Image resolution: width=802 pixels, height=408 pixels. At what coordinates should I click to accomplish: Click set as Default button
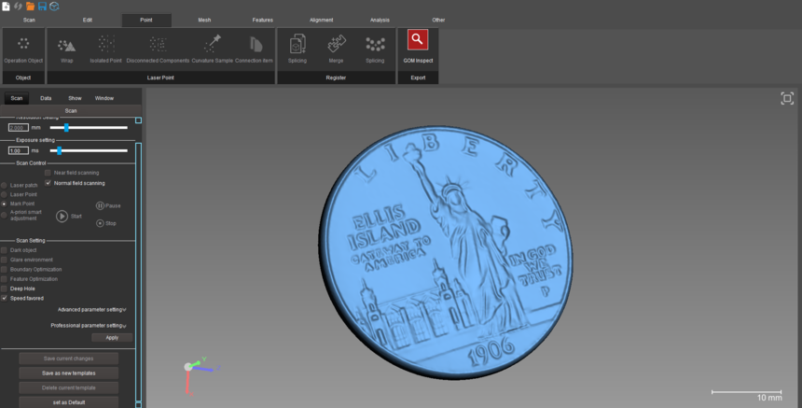[68, 402]
